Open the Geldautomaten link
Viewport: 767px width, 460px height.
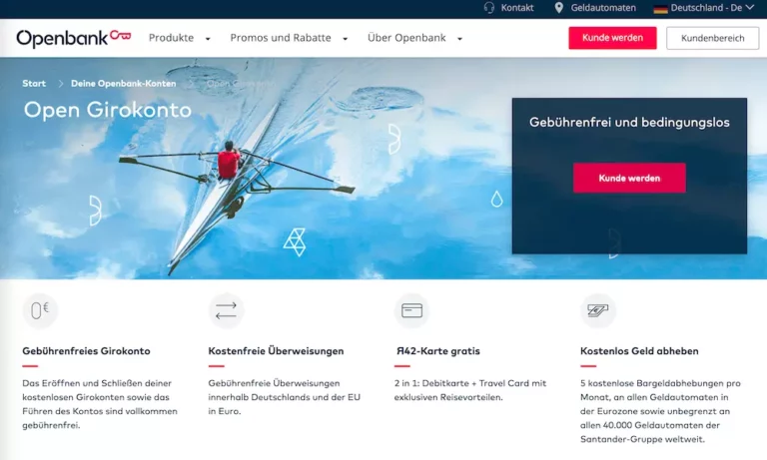tap(603, 8)
